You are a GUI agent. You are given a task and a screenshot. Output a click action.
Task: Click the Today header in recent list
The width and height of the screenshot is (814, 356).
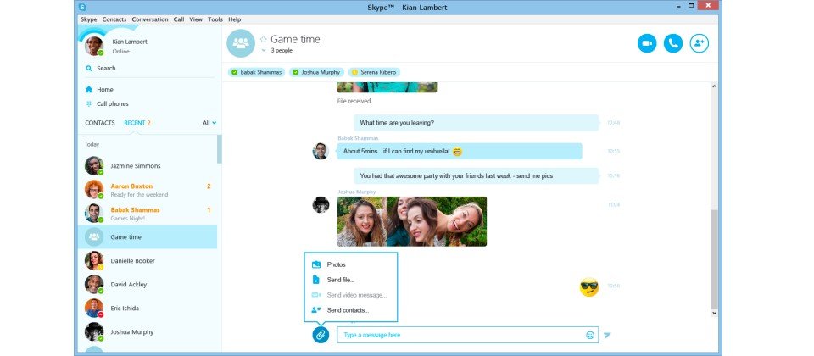(92, 144)
